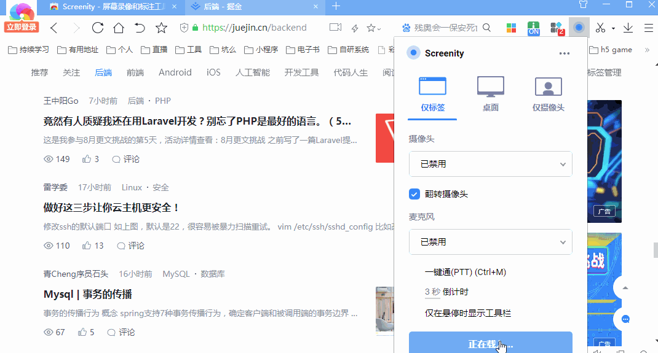Like the Laravel article with 3 likes
This screenshot has height=353, width=658.
click(90, 159)
